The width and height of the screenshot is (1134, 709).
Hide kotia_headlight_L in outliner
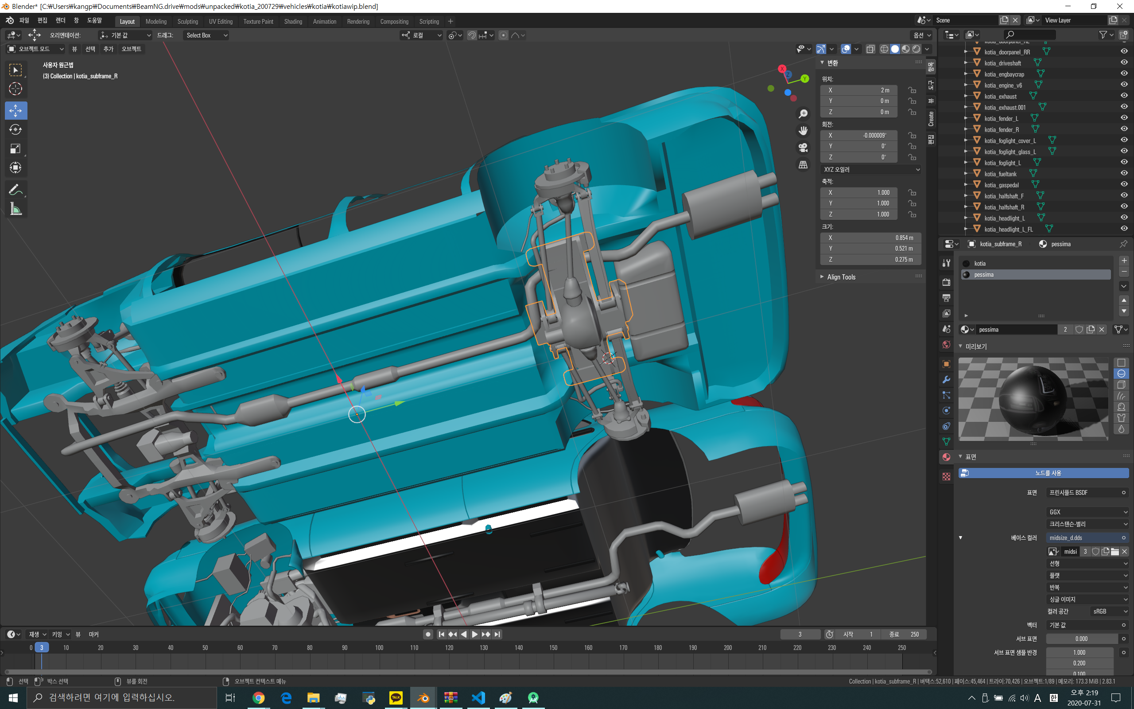[x=1124, y=218]
